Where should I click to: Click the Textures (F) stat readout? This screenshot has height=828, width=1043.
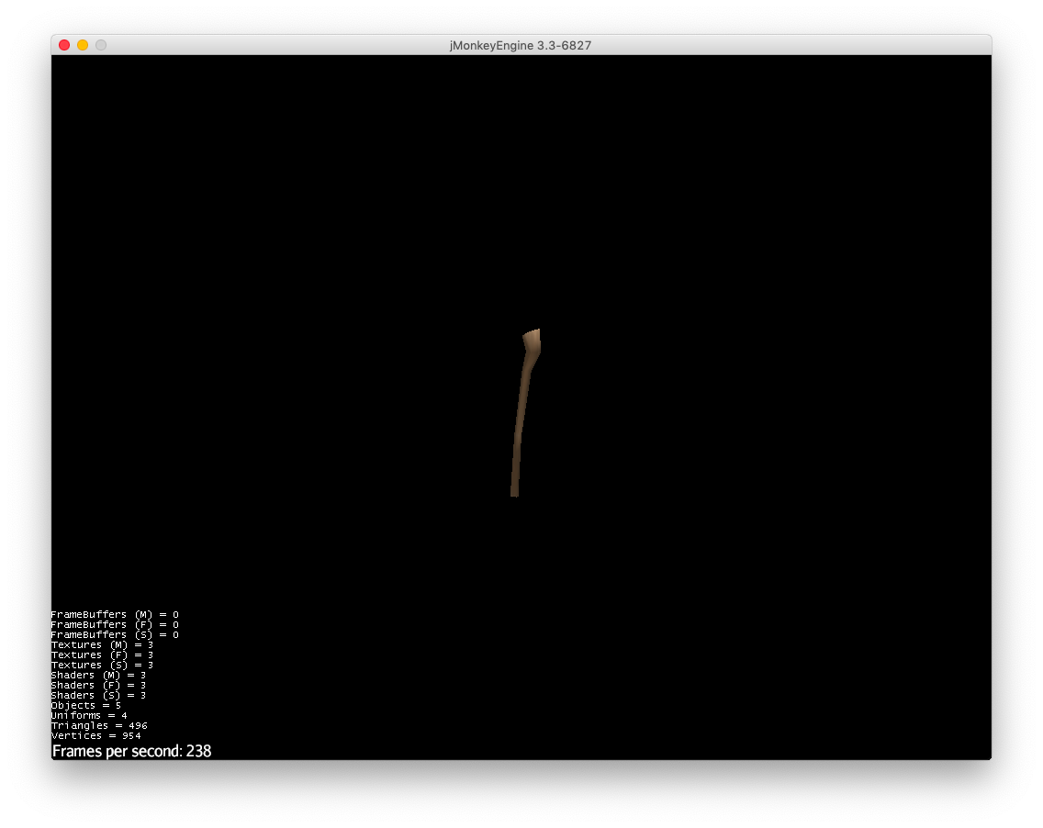click(102, 655)
